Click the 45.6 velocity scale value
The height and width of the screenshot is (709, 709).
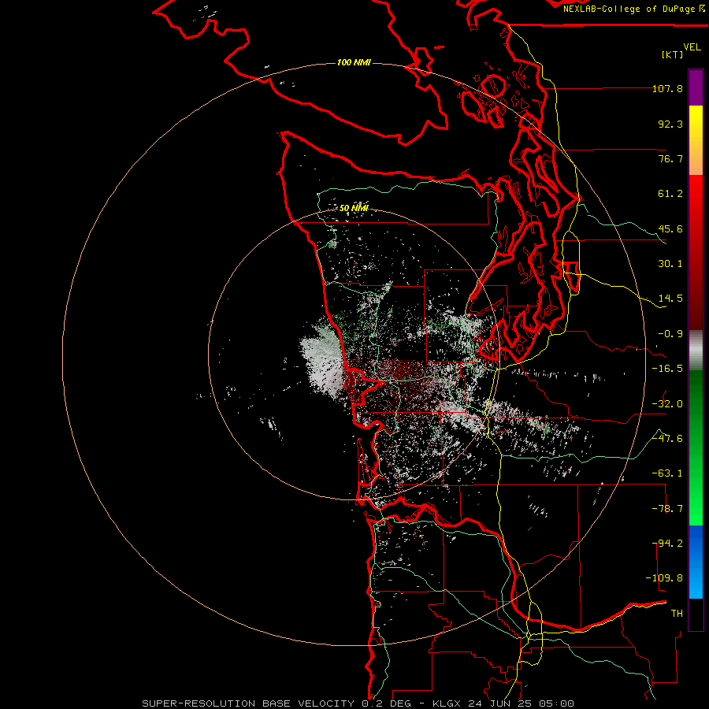tap(670, 228)
